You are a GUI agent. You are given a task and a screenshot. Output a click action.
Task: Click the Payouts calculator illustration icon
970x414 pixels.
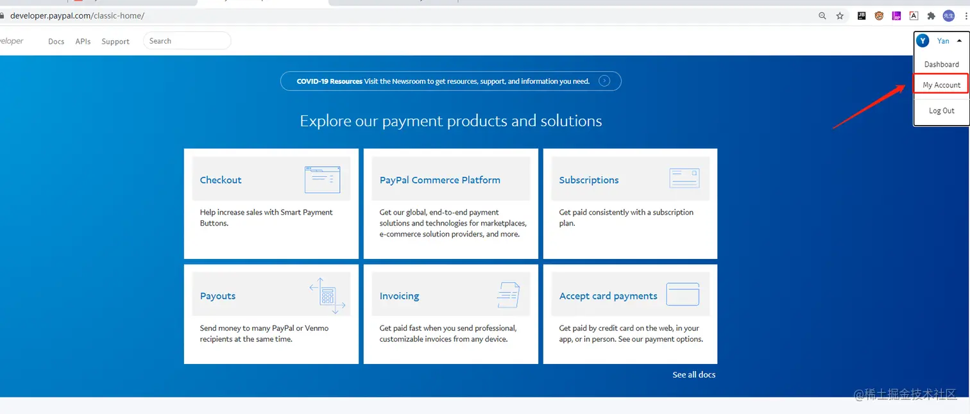328,295
